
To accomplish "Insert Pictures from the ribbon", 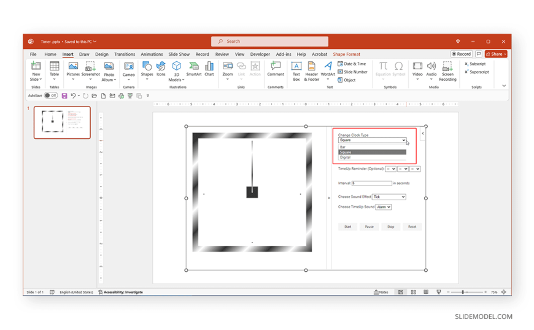I will pyautogui.click(x=73, y=71).
